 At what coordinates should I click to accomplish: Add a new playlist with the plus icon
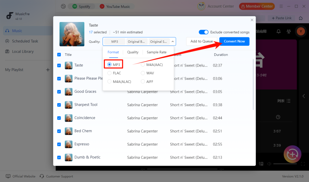(48, 70)
